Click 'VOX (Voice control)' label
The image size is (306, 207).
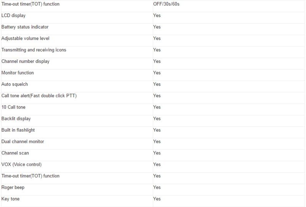[21, 165]
